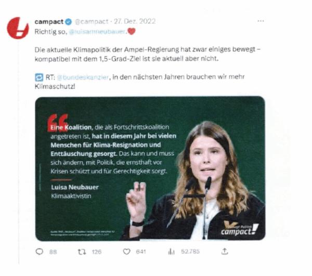Open the 27. Dez. 2022 timestamp
Screen dimensions: 312x276
(x=135, y=21)
